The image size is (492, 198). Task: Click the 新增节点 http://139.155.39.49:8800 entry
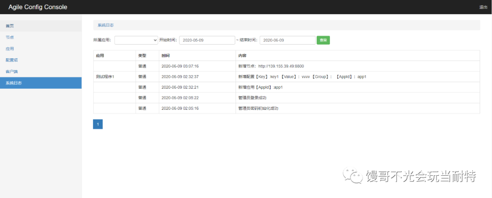(271, 66)
